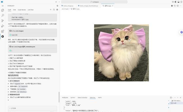Toggle the secondary side bar layout icon

pyautogui.click(x=181, y=2)
